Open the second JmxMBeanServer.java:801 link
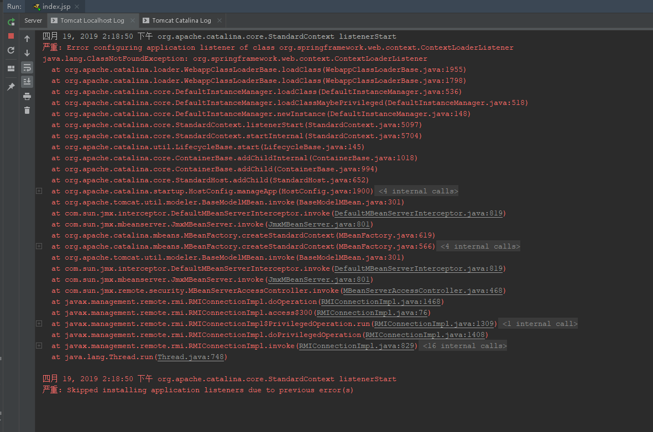 [x=319, y=280]
